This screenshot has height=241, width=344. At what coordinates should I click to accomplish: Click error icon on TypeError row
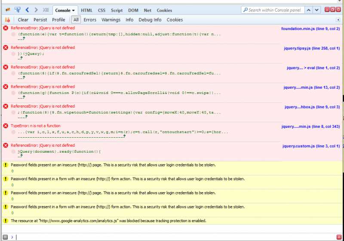6,126
